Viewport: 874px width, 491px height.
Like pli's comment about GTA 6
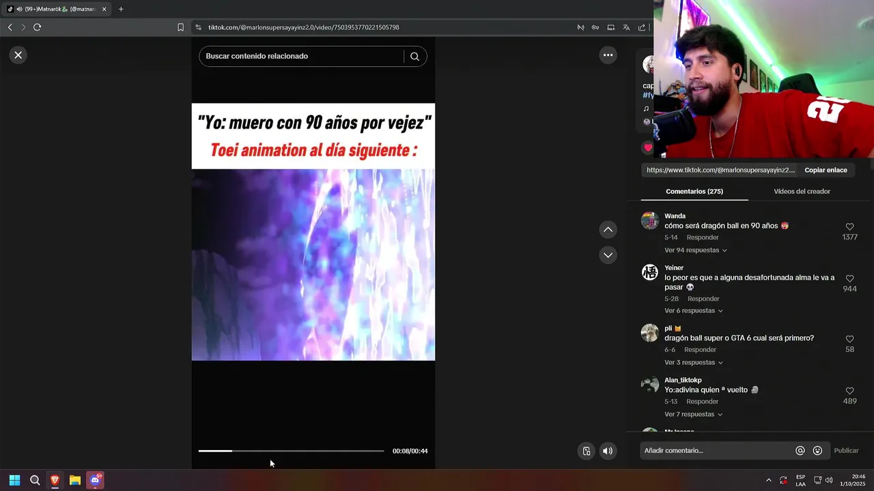849,339
